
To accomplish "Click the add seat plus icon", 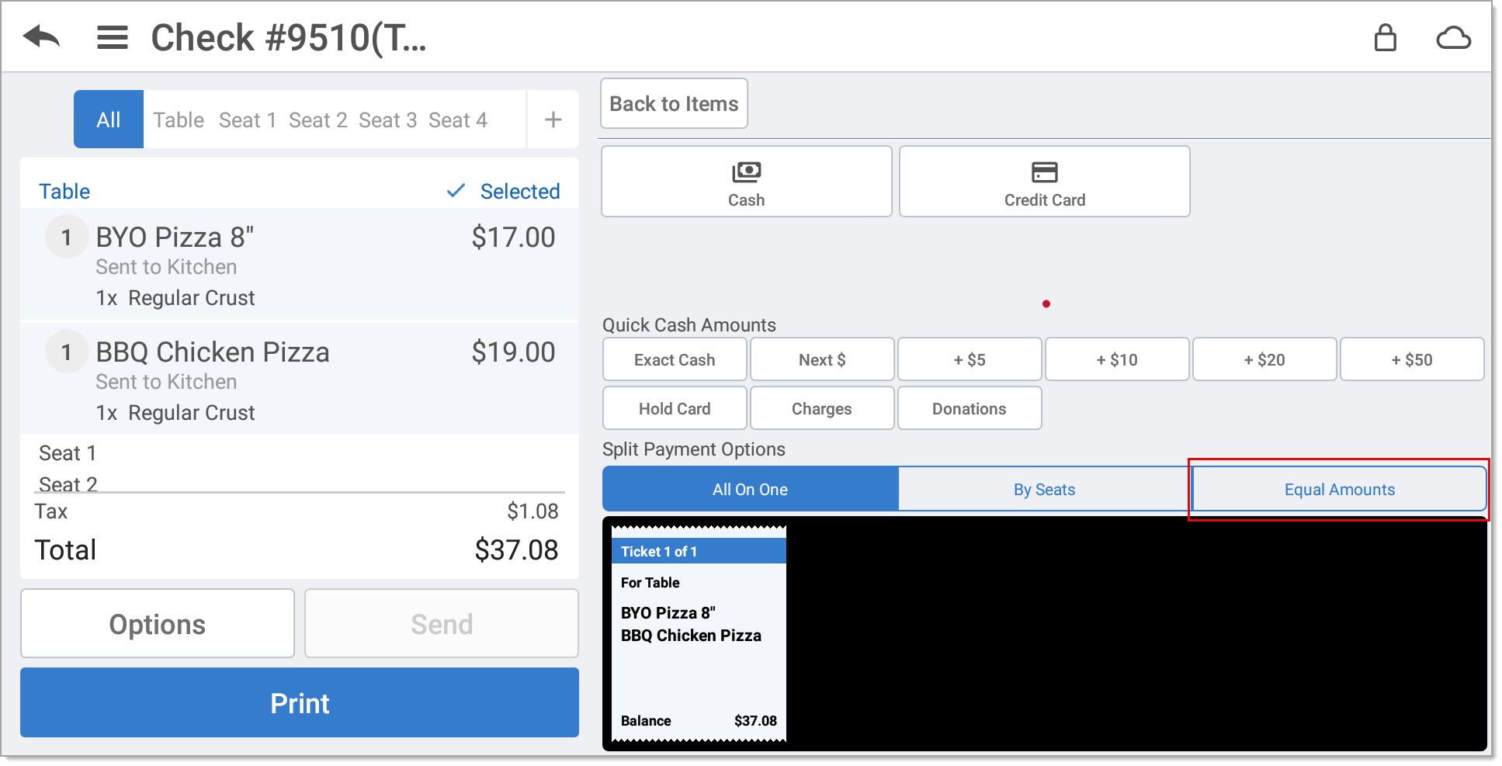I will [553, 119].
